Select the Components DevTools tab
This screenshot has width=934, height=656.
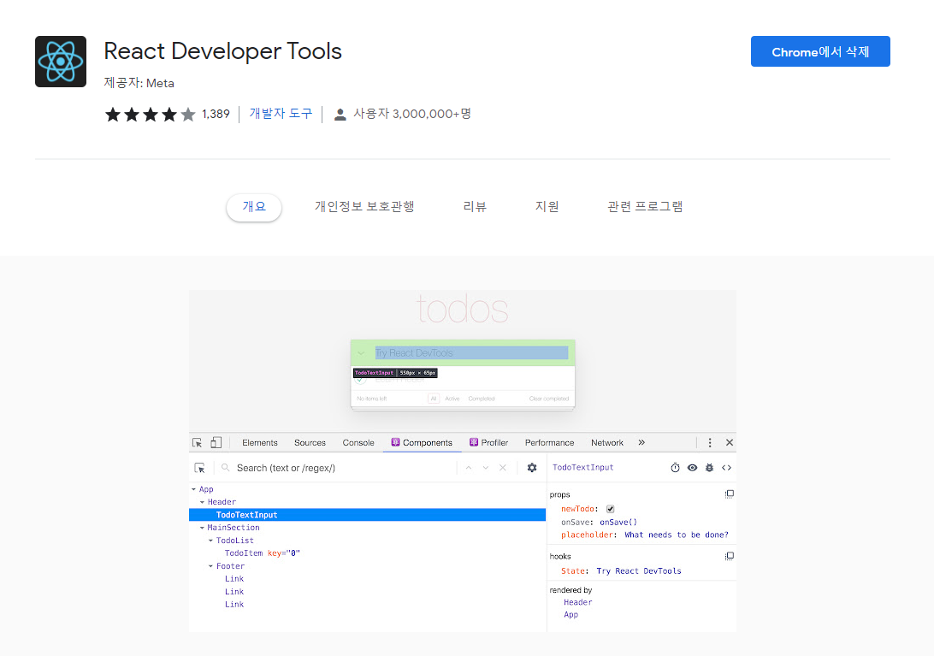(422, 443)
